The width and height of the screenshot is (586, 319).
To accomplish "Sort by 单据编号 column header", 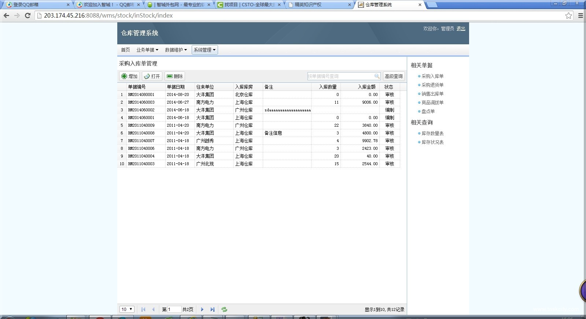I will click(146, 87).
